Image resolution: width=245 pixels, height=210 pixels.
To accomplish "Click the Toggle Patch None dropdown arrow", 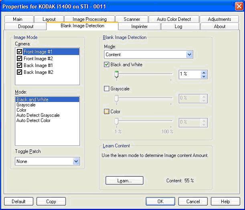I will coord(76,161).
